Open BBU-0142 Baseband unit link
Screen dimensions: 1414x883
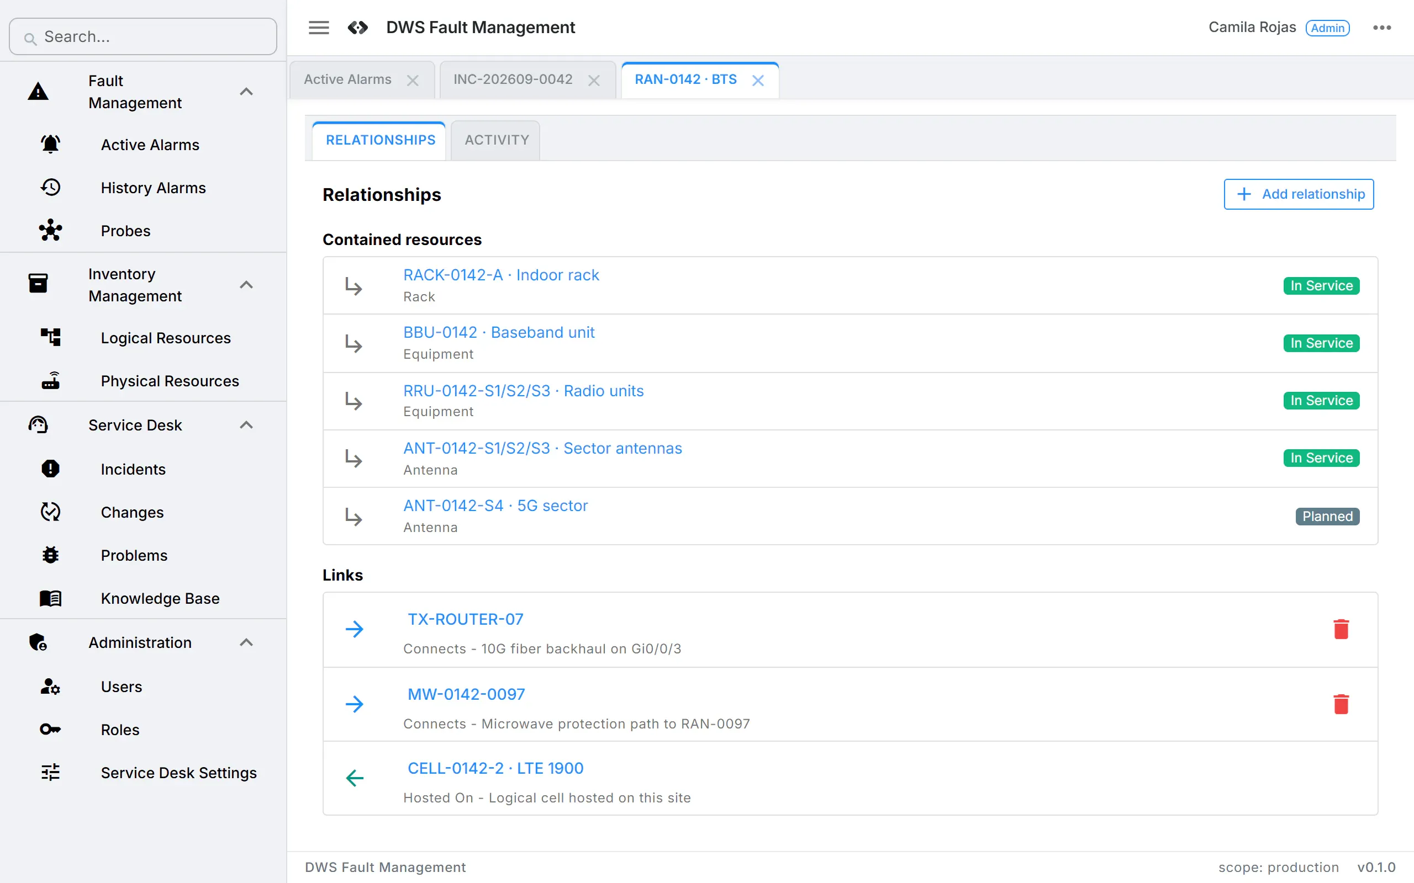point(499,332)
